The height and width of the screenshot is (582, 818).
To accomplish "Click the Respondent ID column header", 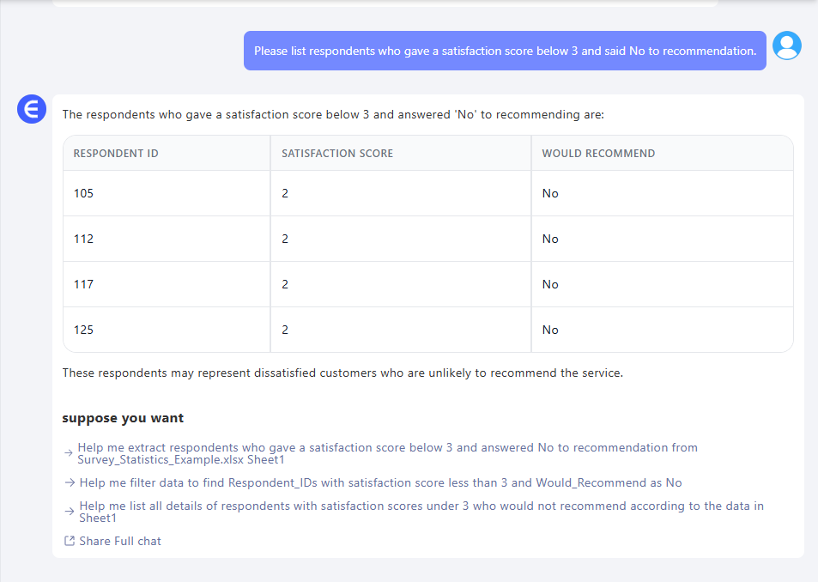I will pyautogui.click(x=116, y=154).
